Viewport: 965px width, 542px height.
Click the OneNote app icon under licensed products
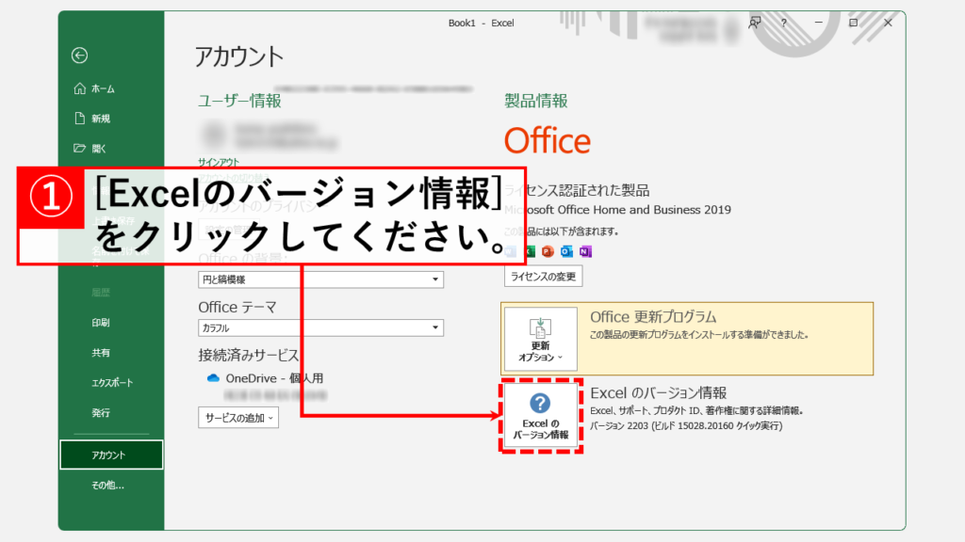coord(585,251)
